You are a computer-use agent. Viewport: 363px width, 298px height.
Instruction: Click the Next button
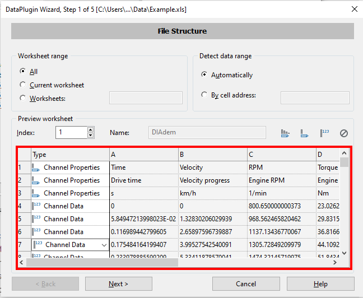118,284
